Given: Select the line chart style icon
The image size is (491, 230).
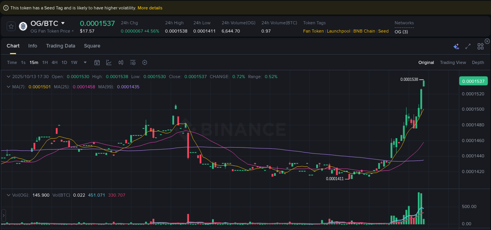Looking at the screenshot, I should click(109, 62).
